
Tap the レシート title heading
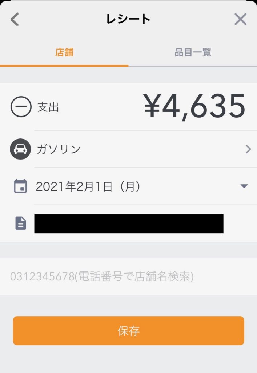[128, 19]
